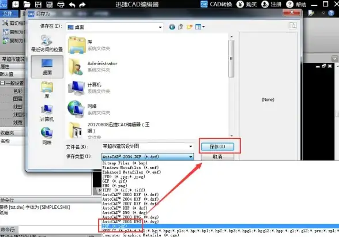Choose JPEG (*.jpg;*.jpeg) format
This screenshot has height=237, width=339.
tap(123, 176)
